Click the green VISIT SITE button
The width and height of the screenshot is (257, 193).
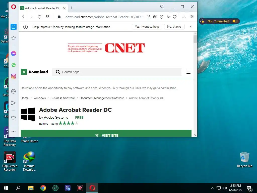pyautogui.click(x=106, y=133)
